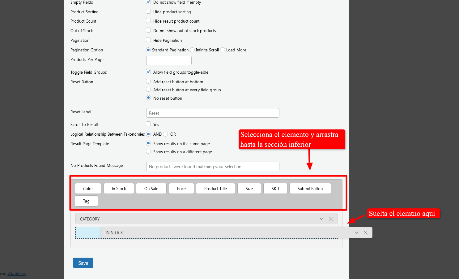Toggle 'Do not show field if empty' checkbox
The width and height of the screenshot is (459, 279).
point(148,2)
